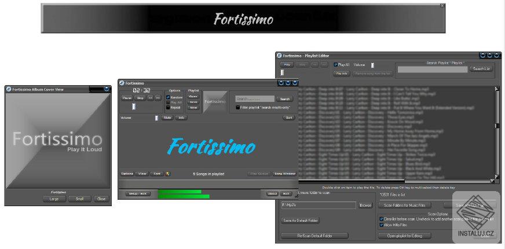This screenshot has height=249, width=505.
Task: Open the Song Window button
Action: (284, 174)
